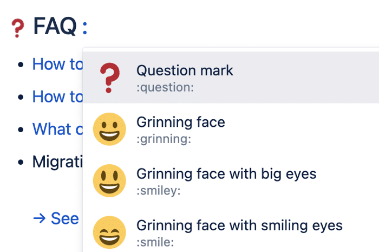Screen dimensions: 379x252
Task: Click the Migrati... list item text
Action: (x=57, y=161)
